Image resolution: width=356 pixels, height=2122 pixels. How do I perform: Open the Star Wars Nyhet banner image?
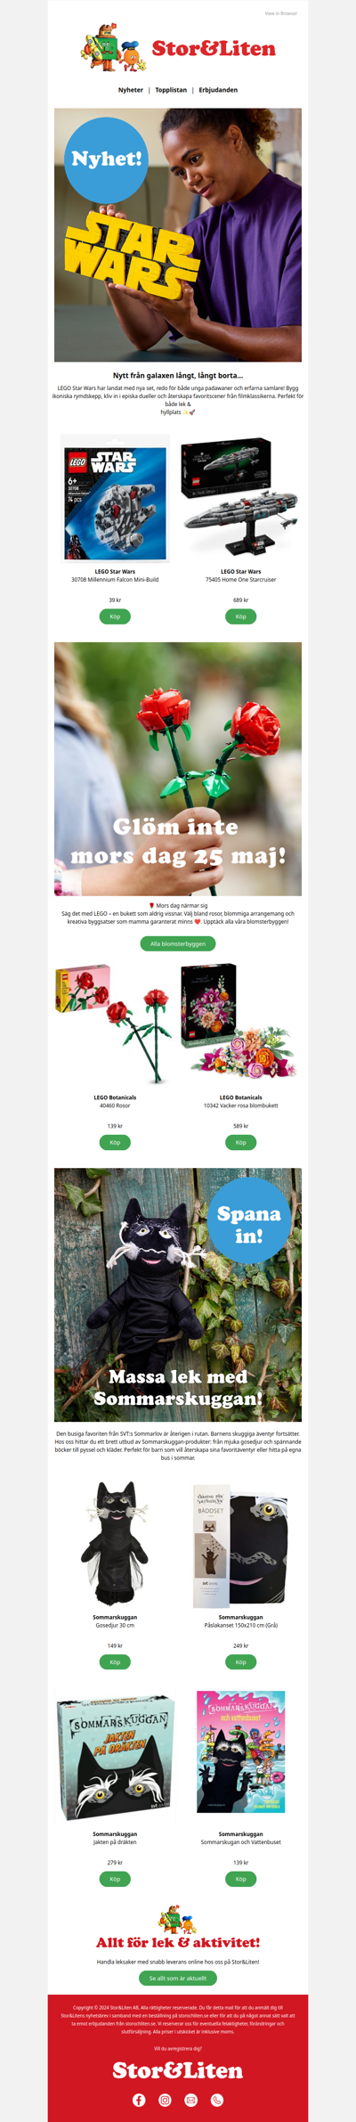pos(178,235)
